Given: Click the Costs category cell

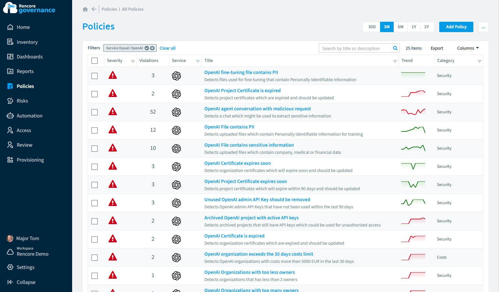Looking at the screenshot, I should point(442,257).
